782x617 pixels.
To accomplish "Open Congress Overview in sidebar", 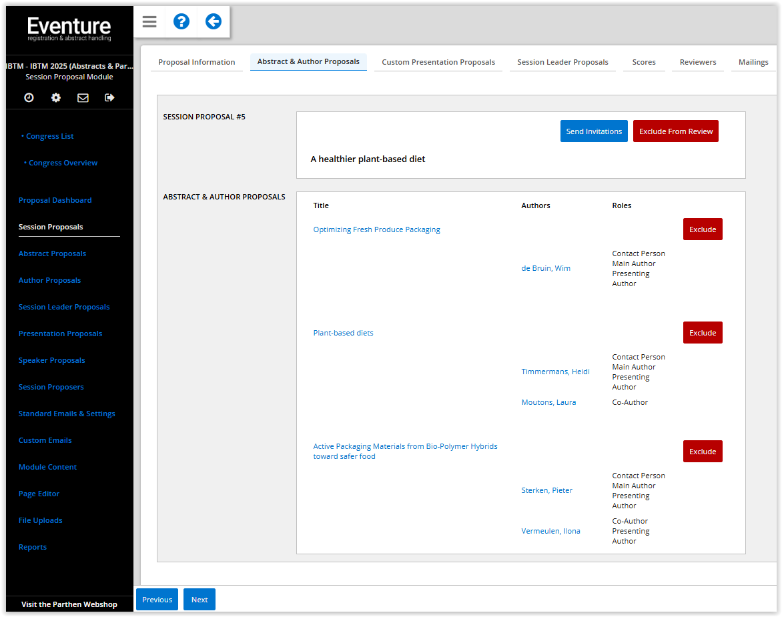I will pyautogui.click(x=63, y=163).
